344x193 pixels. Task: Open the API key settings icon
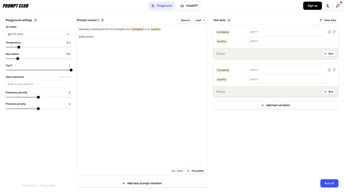tap(338, 6)
